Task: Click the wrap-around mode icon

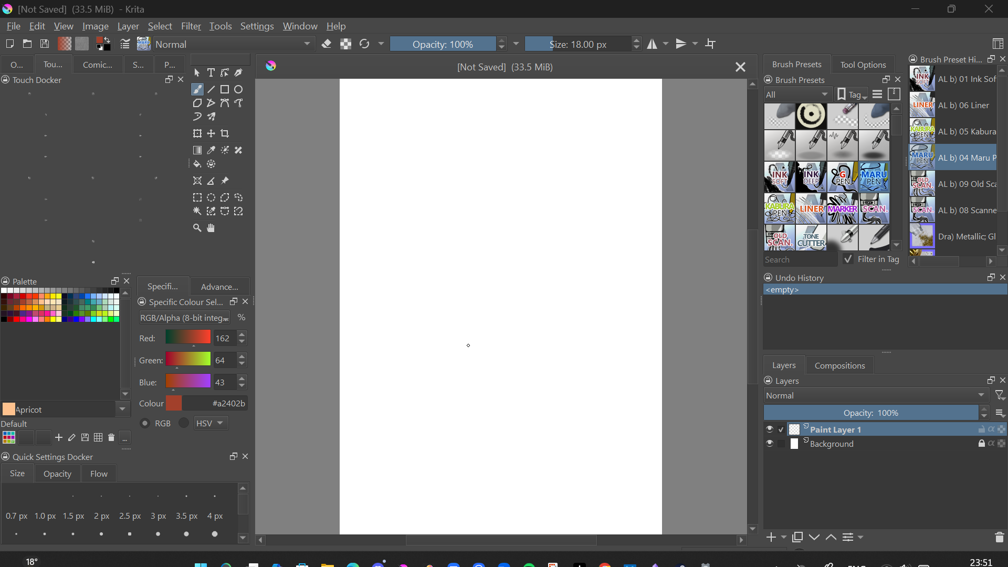Action: [x=711, y=44]
